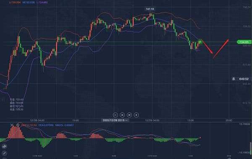Click the -15.19 MACD axis bottom value
Viewport: 252px width, 159px height.
(244, 152)
